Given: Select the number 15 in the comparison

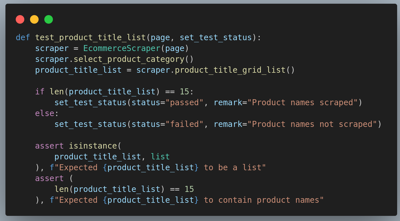Looking at the screenshot, I should [190, 189].
